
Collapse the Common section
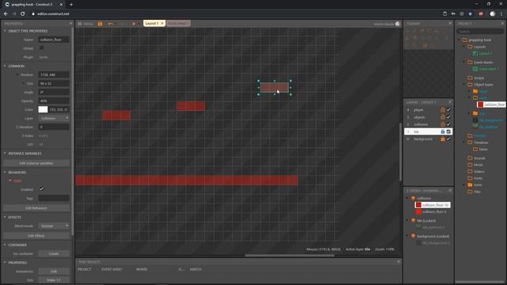(x=5, y=66)
